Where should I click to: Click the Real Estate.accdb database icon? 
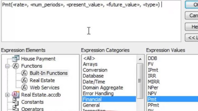click(16, 95)
